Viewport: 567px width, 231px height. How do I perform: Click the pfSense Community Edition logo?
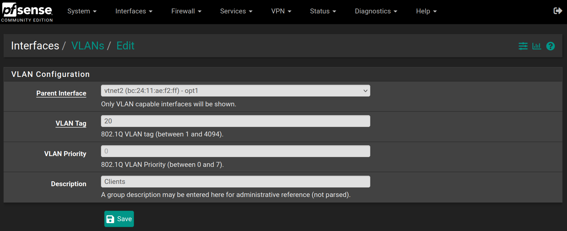27,12
